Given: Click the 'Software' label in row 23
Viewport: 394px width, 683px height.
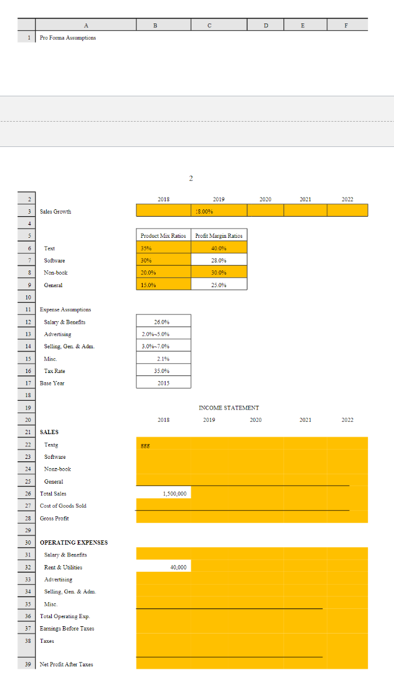Looking at the screenshot, I should pos(55,457).
